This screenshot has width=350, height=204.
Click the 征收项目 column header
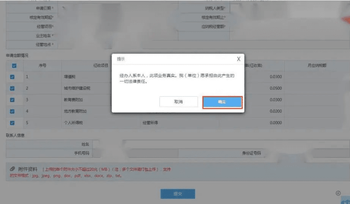click(x=101, y=65)
